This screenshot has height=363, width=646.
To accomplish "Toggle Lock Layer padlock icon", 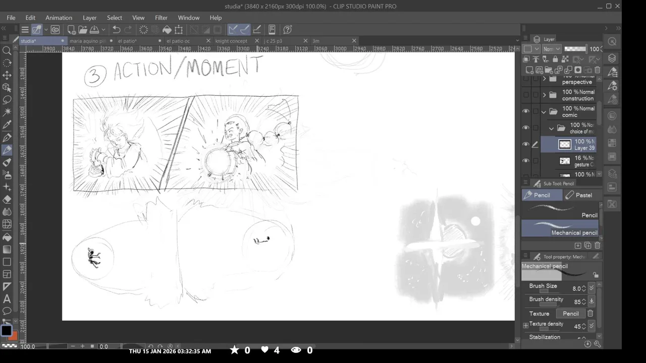I will [x=555, y=59].
